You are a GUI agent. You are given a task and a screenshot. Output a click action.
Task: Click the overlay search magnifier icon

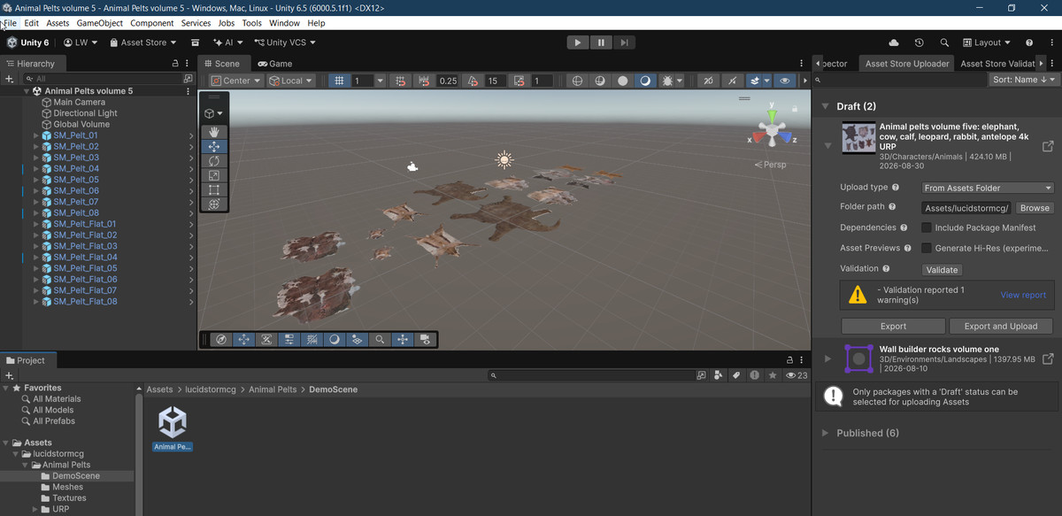click(379, 339)
